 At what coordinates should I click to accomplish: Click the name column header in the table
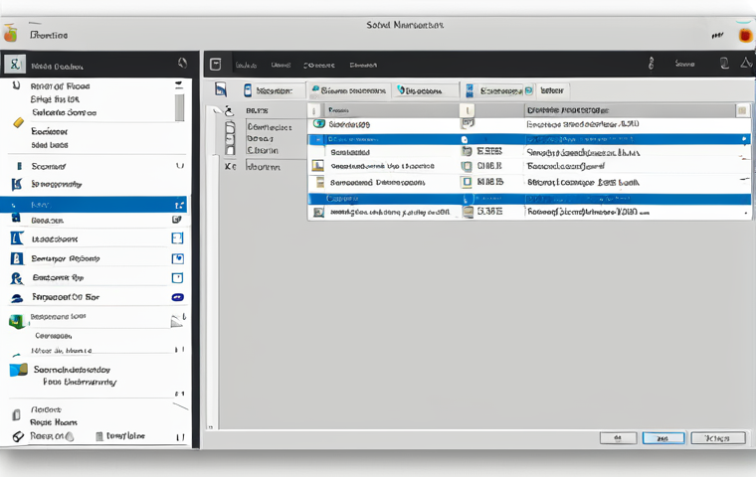pyautogui.click(x=391, y=110)
